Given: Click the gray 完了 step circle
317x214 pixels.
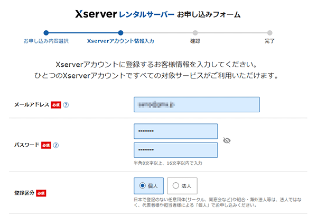Looking at the screenshot, I should point(269,32).
